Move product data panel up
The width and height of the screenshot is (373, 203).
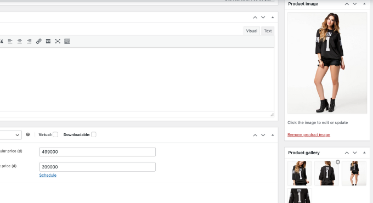click(255, 135)
